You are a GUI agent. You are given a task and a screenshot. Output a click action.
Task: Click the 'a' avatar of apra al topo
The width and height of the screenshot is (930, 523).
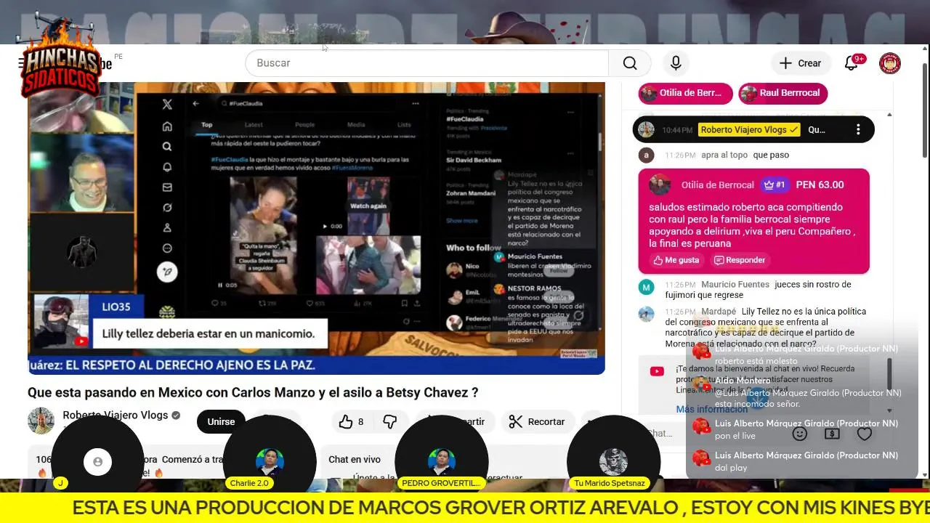coord(646,155)
